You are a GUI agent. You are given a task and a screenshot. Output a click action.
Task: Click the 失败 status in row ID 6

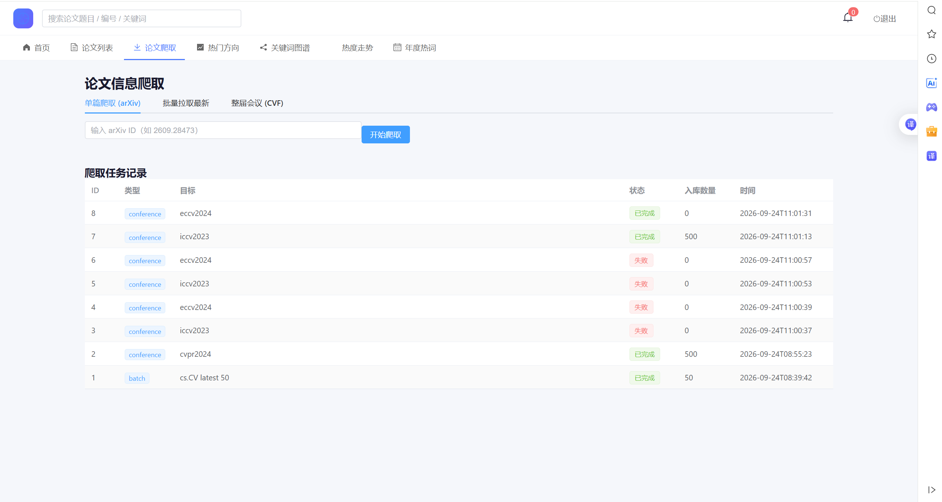click(641, 260)
